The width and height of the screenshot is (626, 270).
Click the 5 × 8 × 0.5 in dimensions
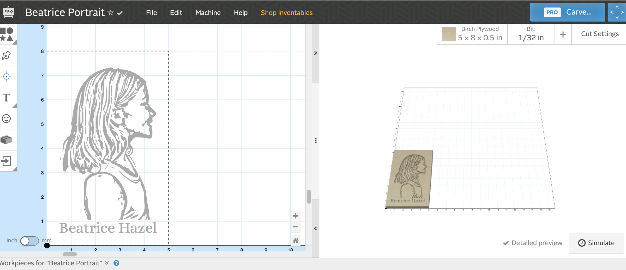(x=480, y=38)
